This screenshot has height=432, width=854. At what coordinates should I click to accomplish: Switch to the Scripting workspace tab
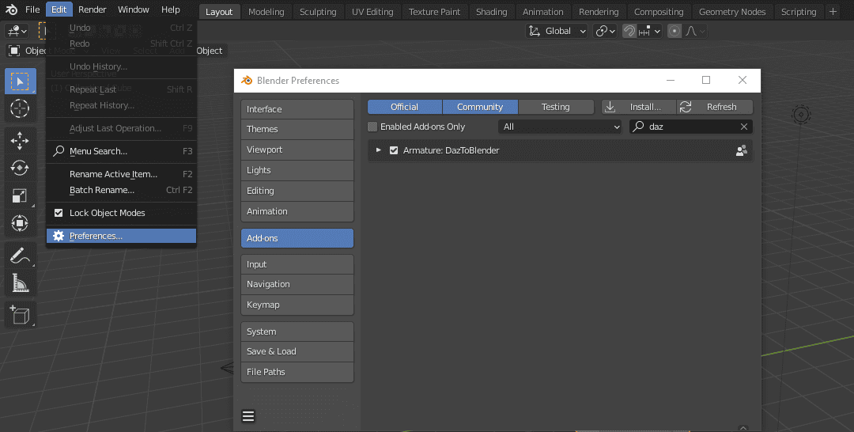pyautogui.click(x=799, y=11)
